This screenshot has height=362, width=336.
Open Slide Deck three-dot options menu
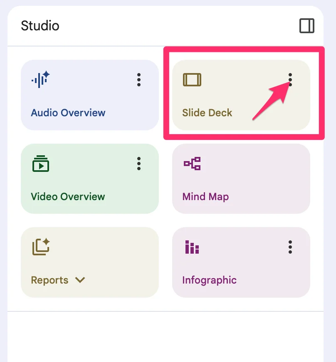coord(290,80)
